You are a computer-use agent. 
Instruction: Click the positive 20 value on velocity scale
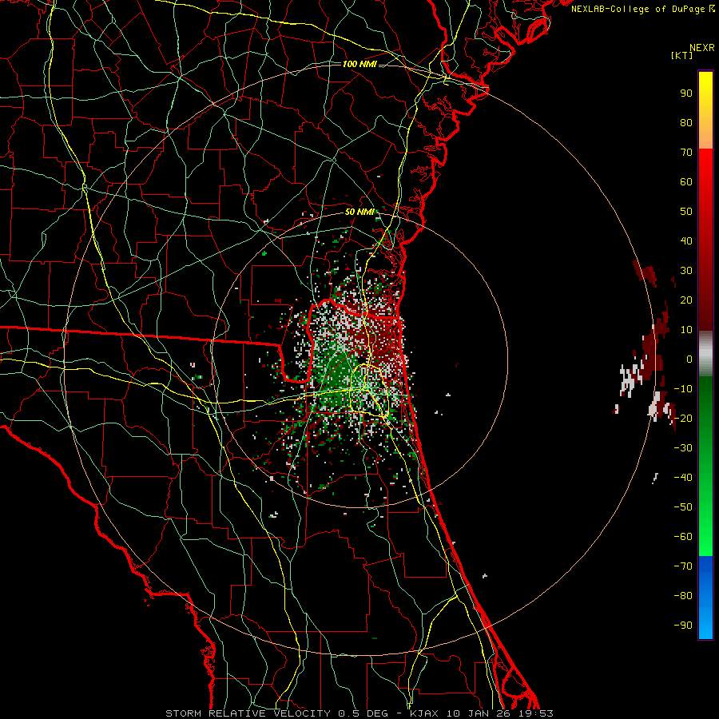tap(686, 300)
